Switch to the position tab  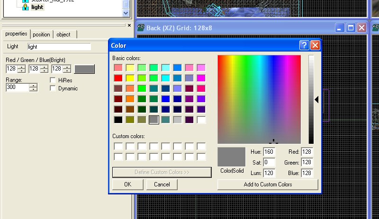tap(41, 35)
